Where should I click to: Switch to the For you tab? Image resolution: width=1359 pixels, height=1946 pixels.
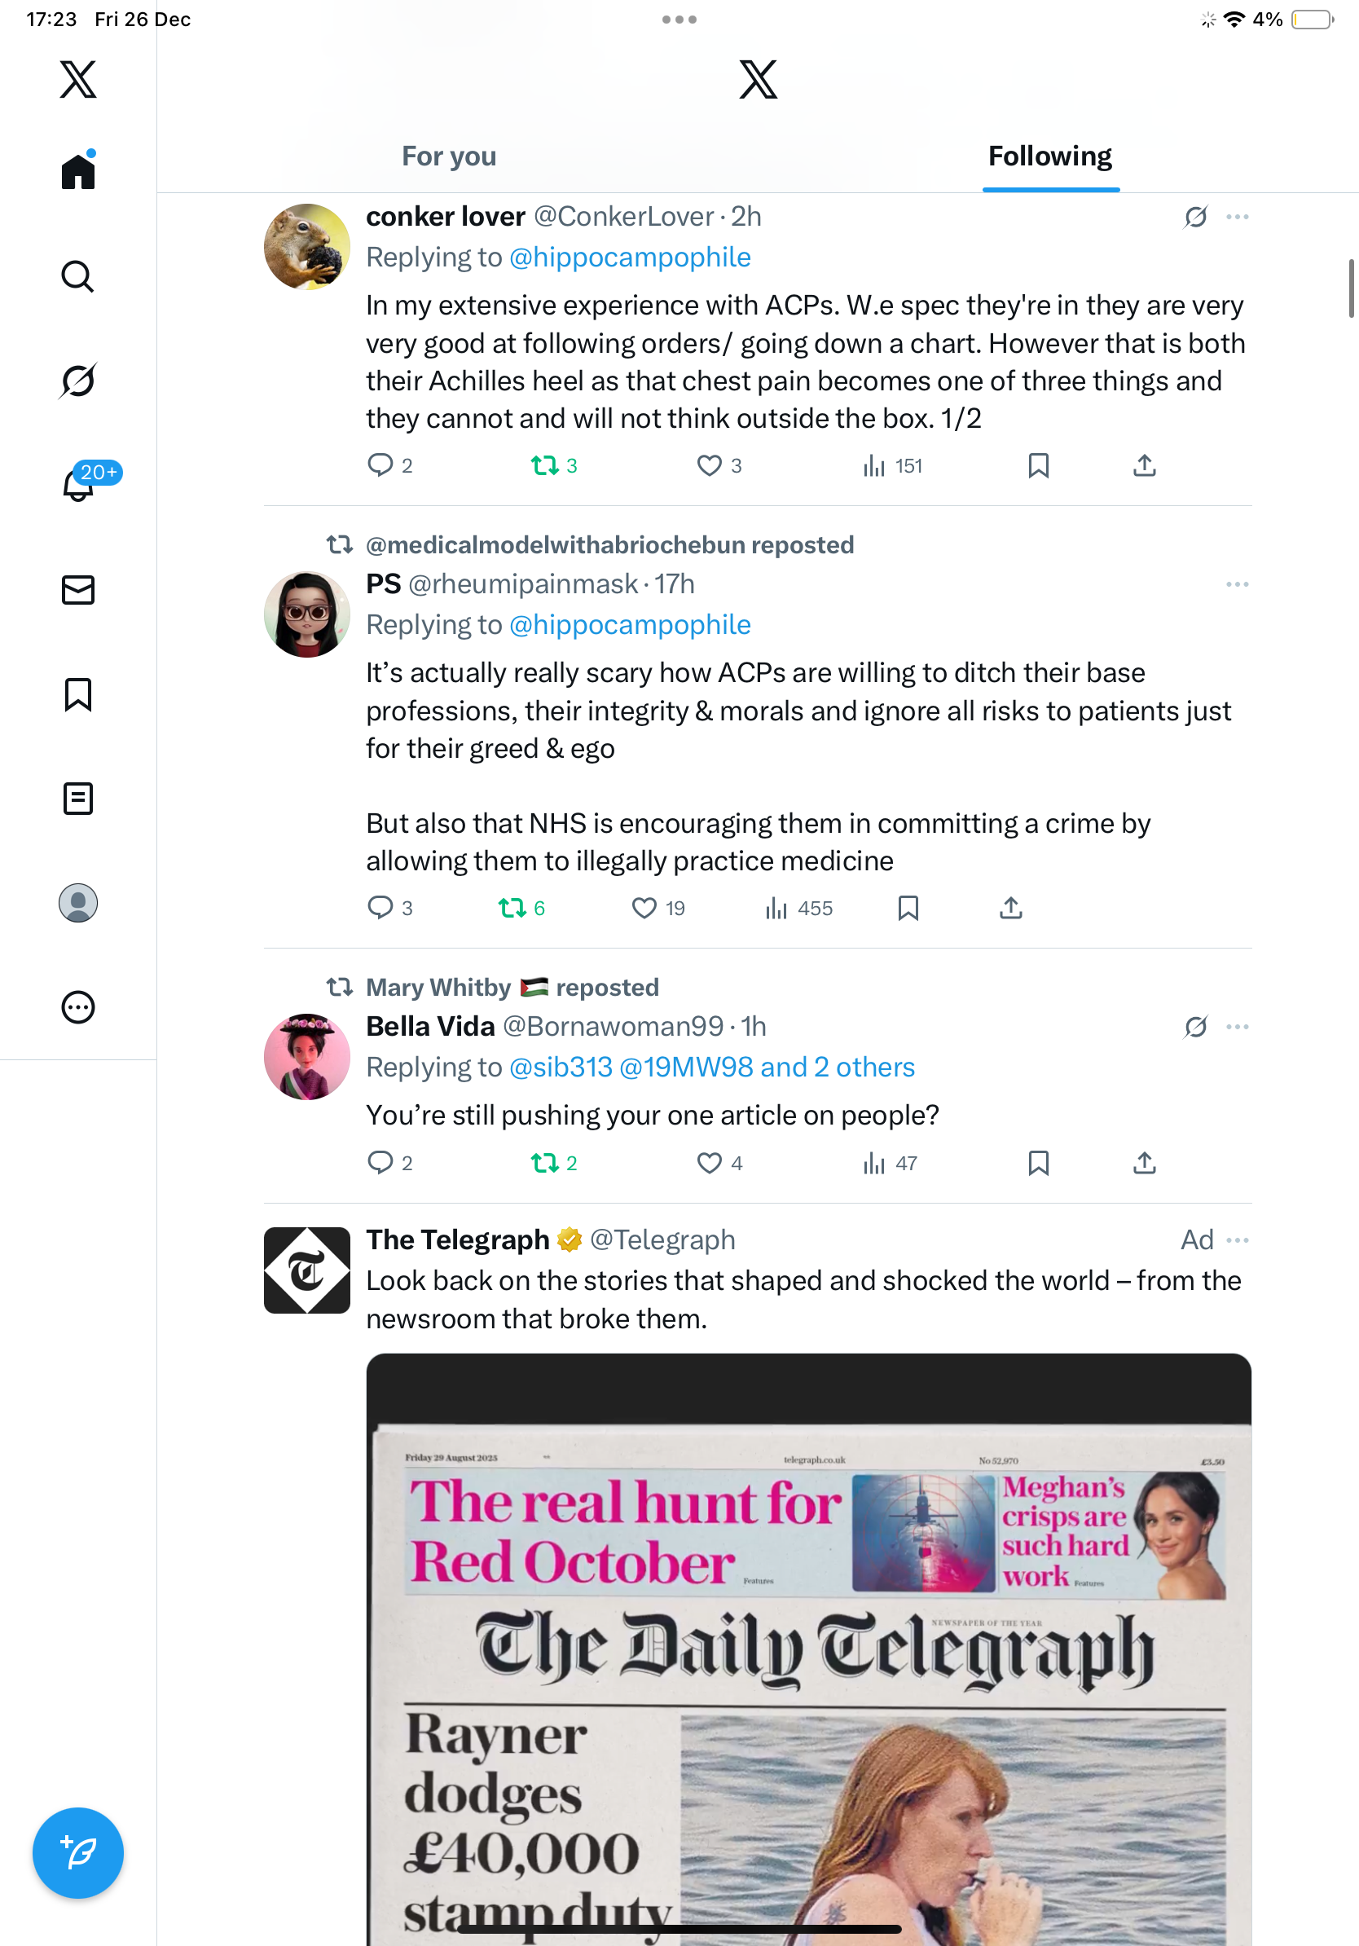tap(449, 156)
